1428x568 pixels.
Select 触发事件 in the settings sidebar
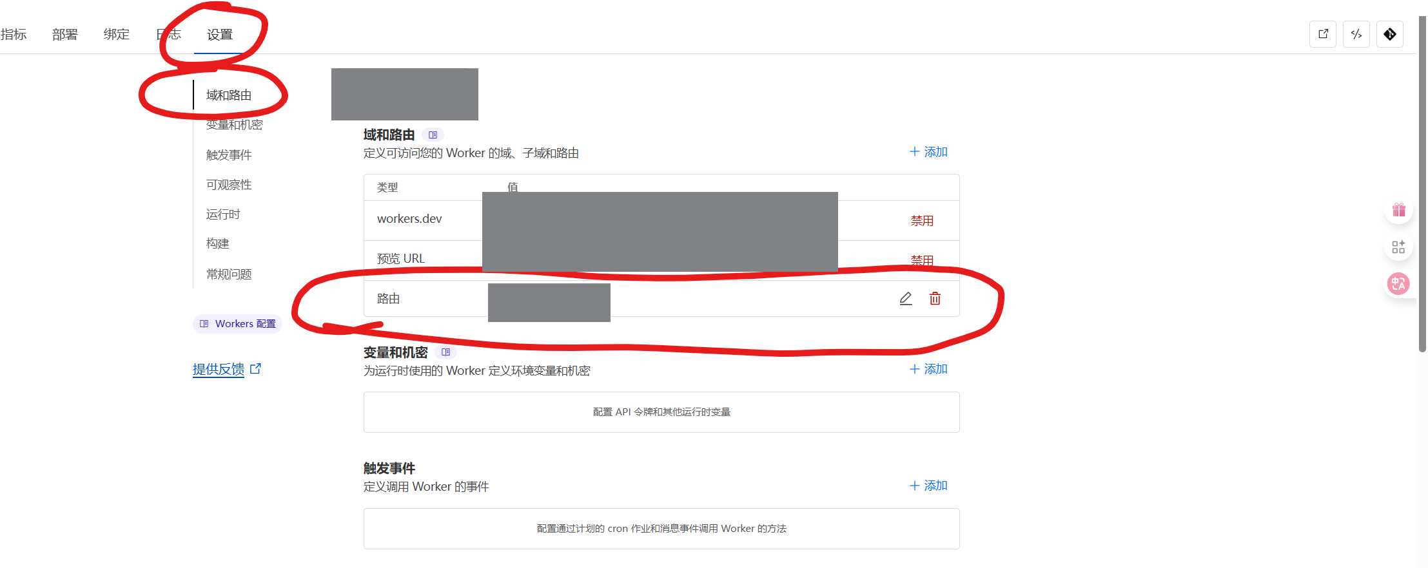(x=229, y=155)
